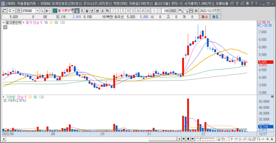Click the 2.91% change value in quote bar
276x143 pixels.
click(x=77, y=17)
